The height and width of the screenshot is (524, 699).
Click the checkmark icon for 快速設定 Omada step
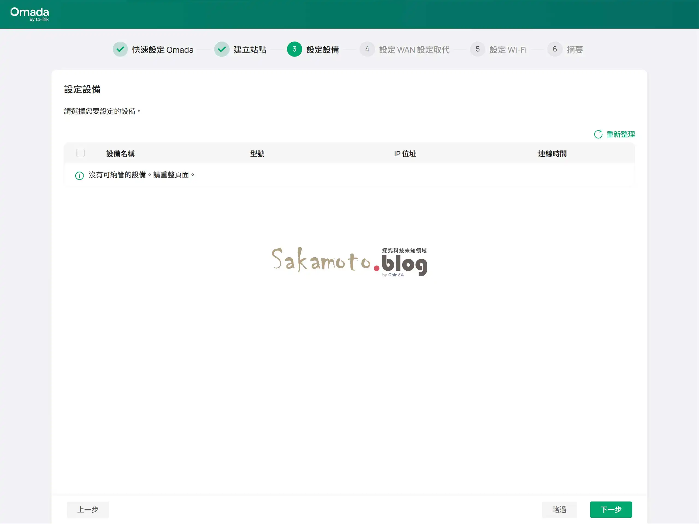coord(120,49)
